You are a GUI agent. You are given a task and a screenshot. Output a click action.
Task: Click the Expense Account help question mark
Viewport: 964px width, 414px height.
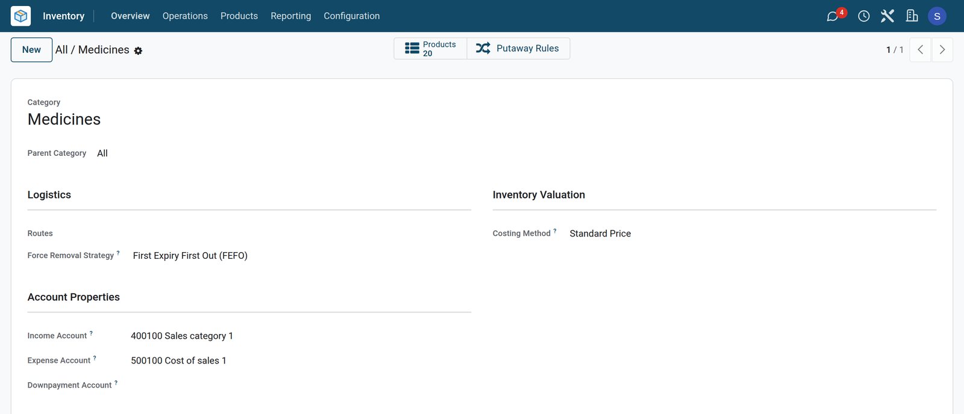95,357
